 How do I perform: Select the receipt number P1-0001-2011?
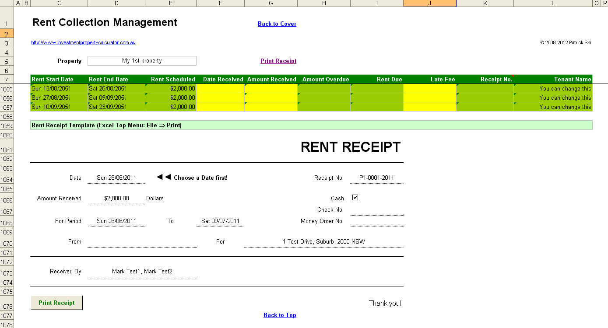coord(376,178)
